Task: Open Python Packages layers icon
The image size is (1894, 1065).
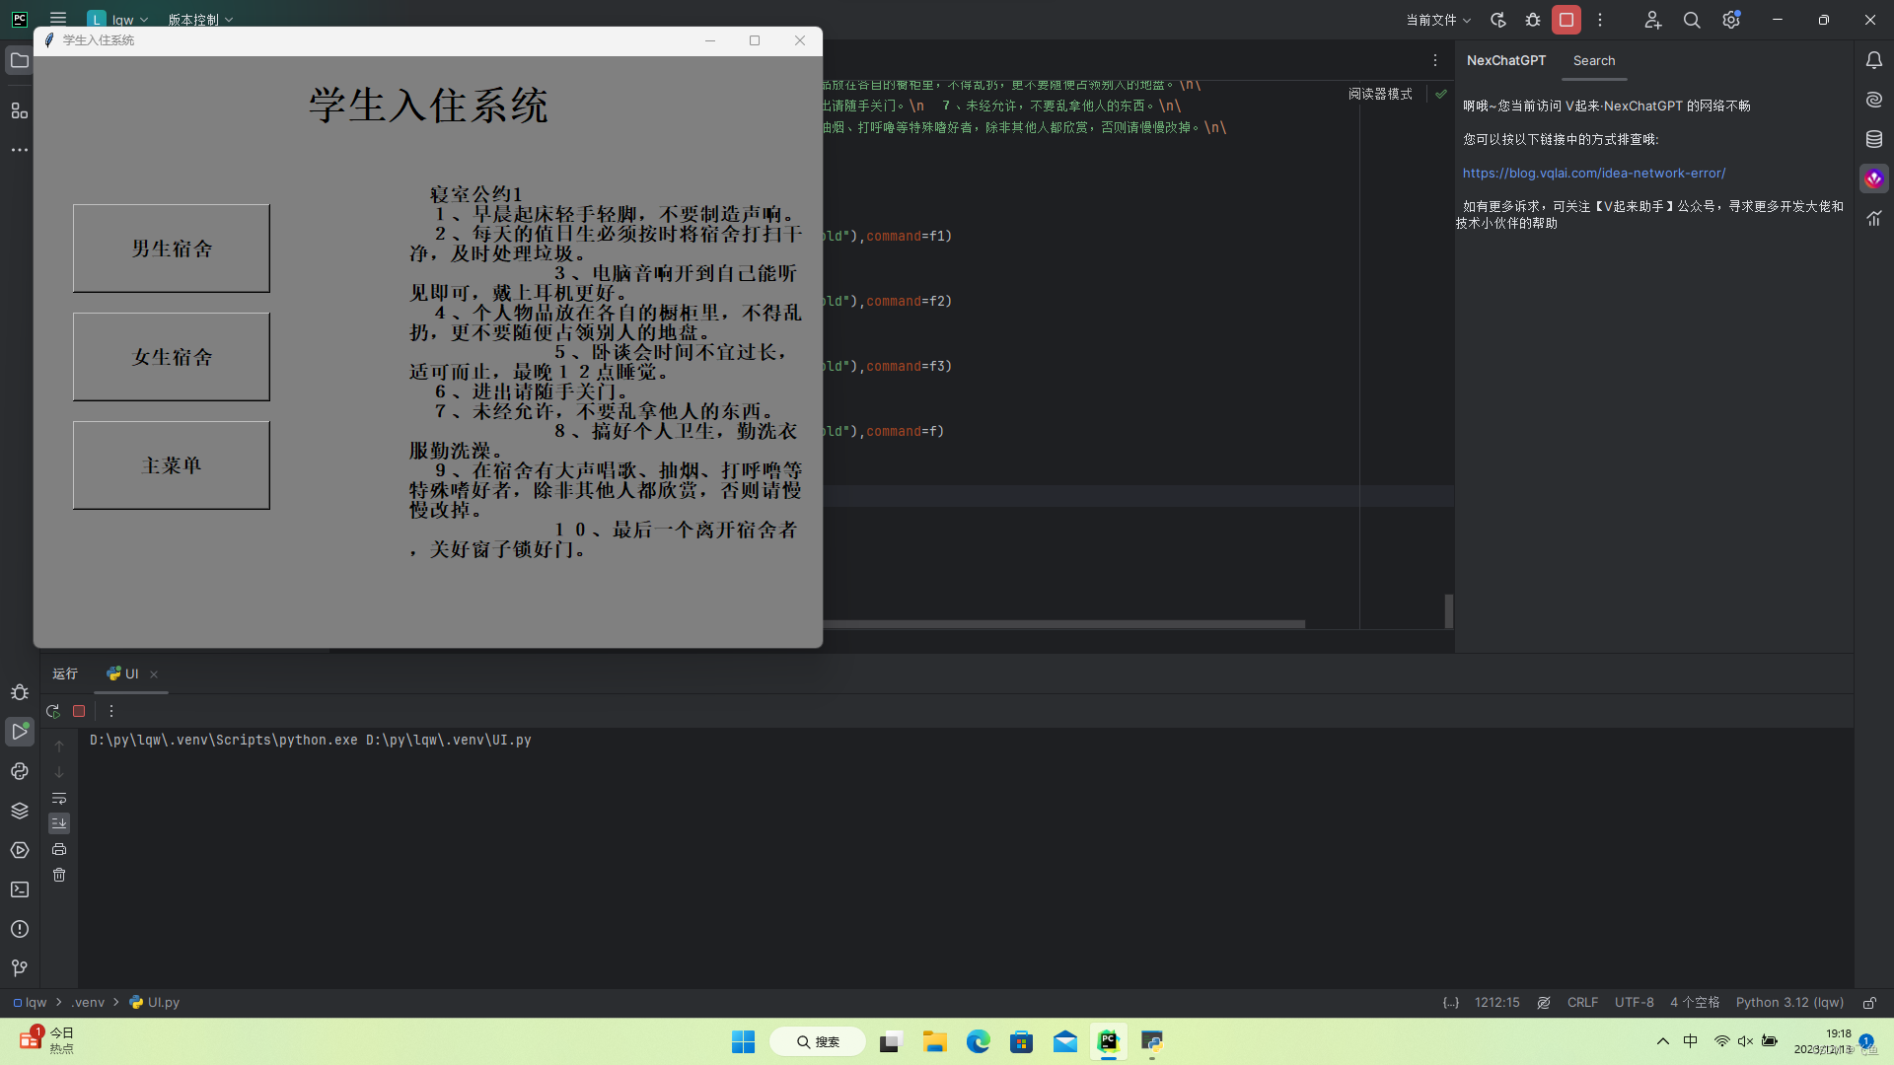Action: coord(20,811)
